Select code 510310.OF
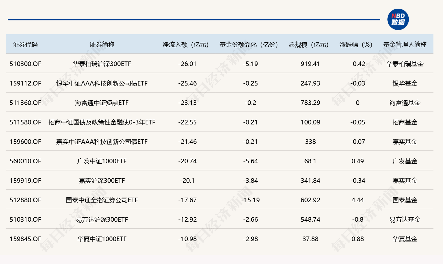Viewport: 443px width, 264px height. tap(25, 220)
